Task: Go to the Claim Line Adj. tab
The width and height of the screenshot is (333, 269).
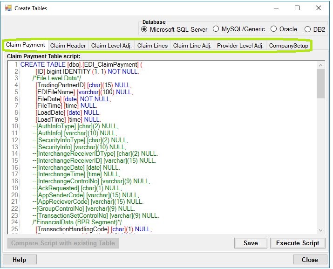Action: tap(192, 46)
